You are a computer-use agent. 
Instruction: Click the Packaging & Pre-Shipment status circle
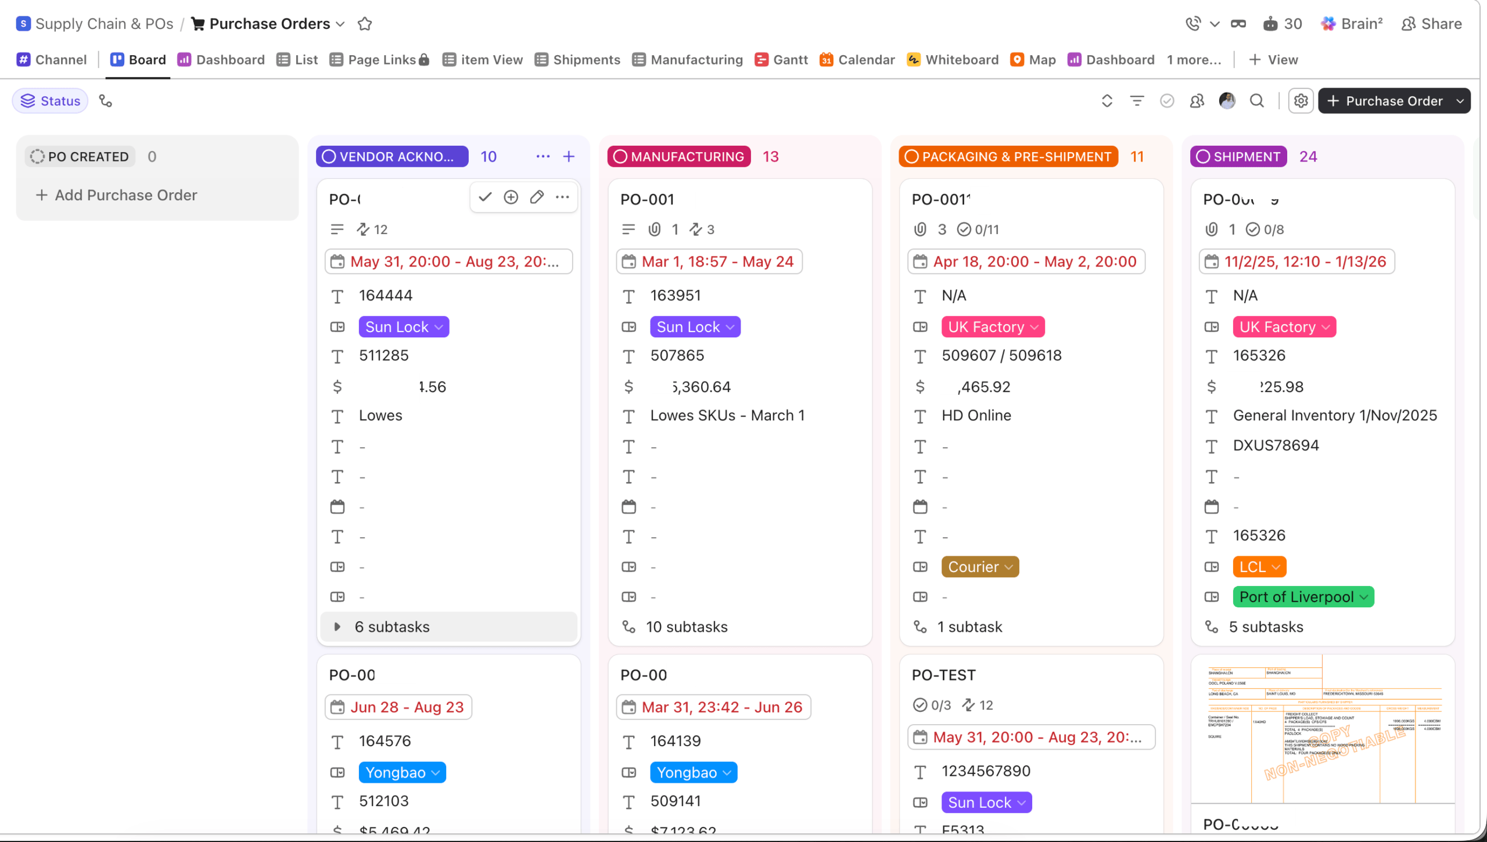pos(911,157)
